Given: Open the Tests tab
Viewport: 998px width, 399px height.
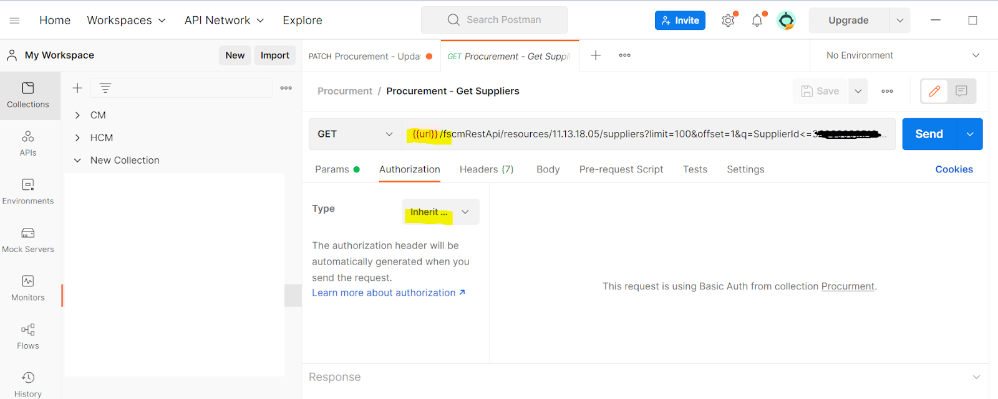Looking at the screenshot, I should [695, 169].
